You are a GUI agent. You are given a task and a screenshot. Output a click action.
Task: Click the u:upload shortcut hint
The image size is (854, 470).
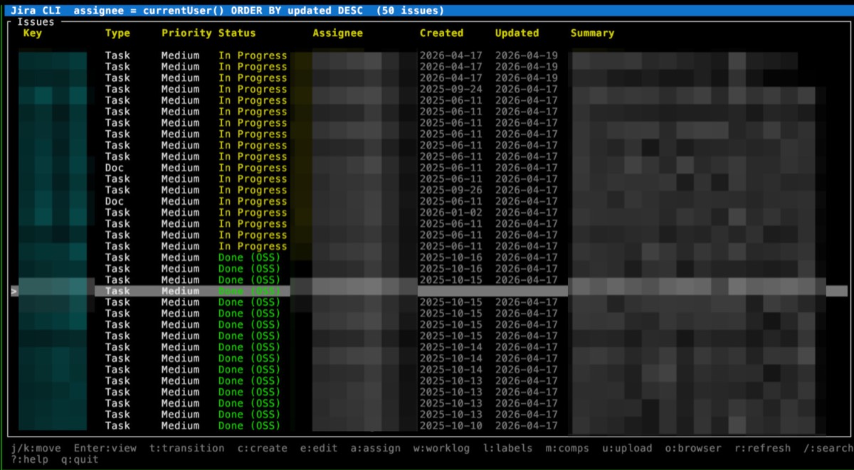click(x=627, y=449)
